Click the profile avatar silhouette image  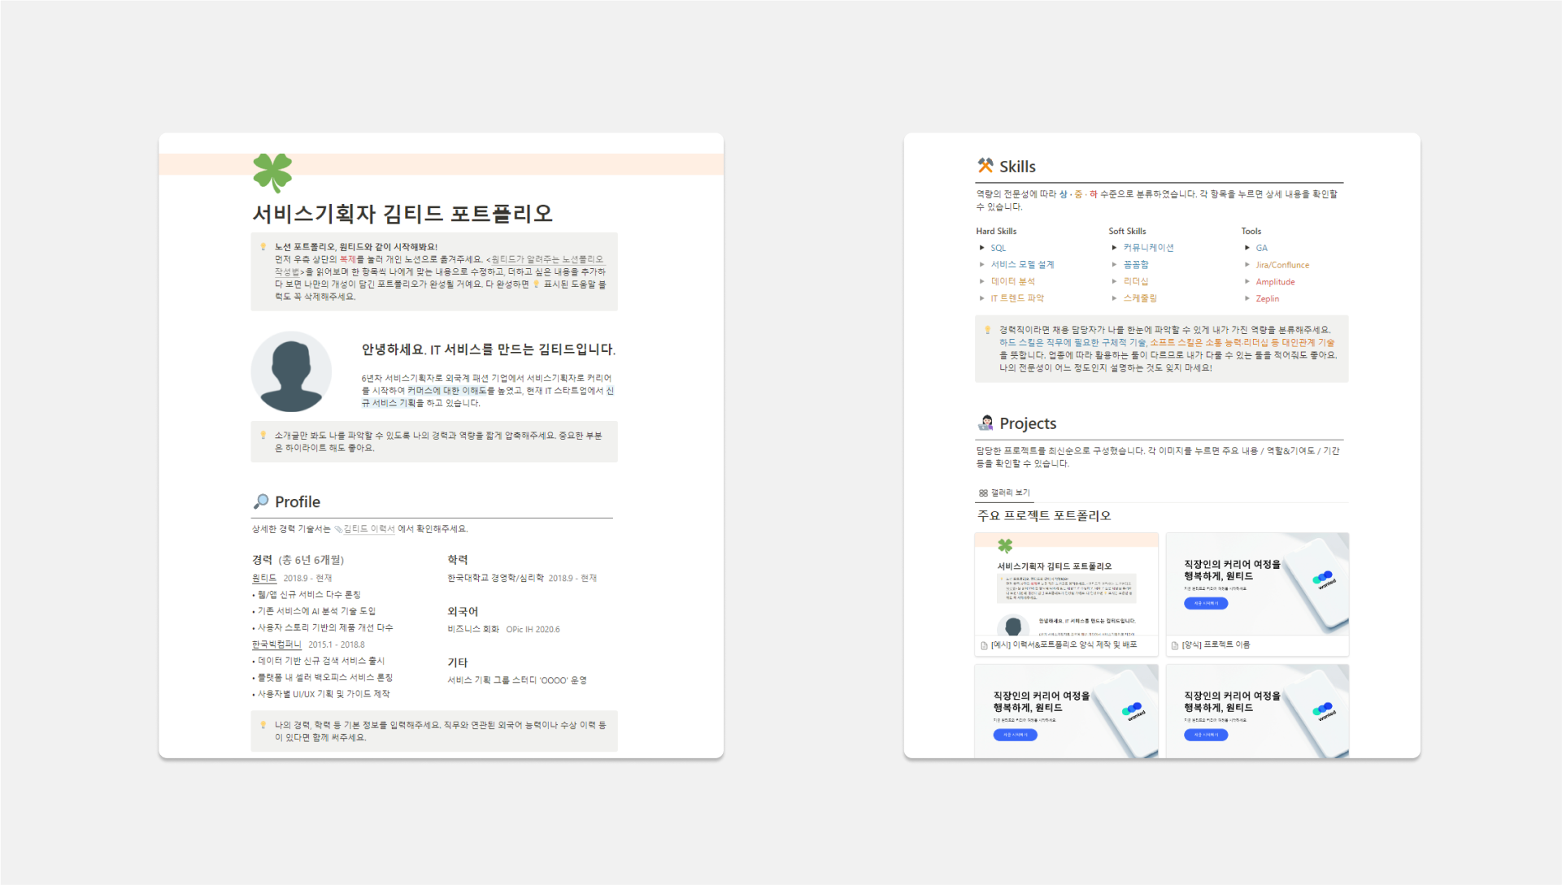coord(291,371)
